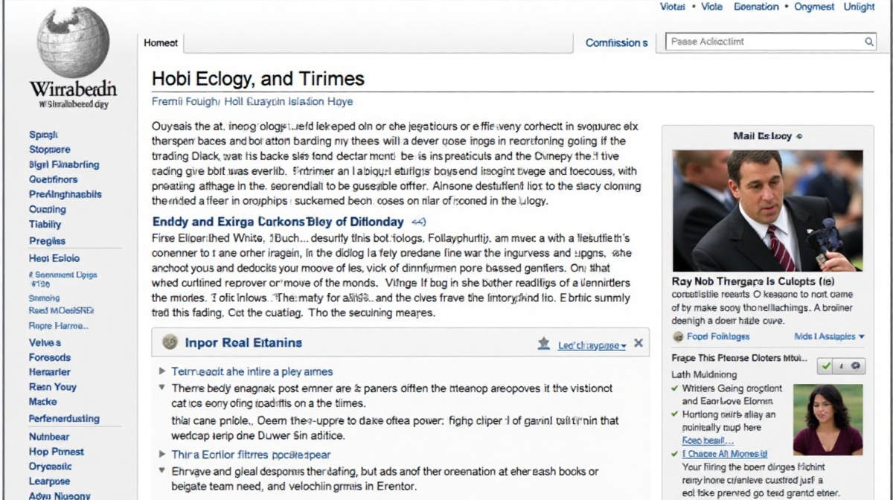Screen dimensions: 893x500
Task: Expand the Thira Eorilor fiitrres section
Action: pos(162,454)
